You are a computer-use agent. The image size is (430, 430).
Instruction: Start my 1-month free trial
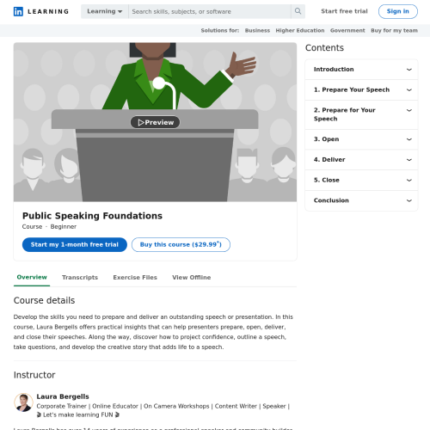(x=75, y=244)
